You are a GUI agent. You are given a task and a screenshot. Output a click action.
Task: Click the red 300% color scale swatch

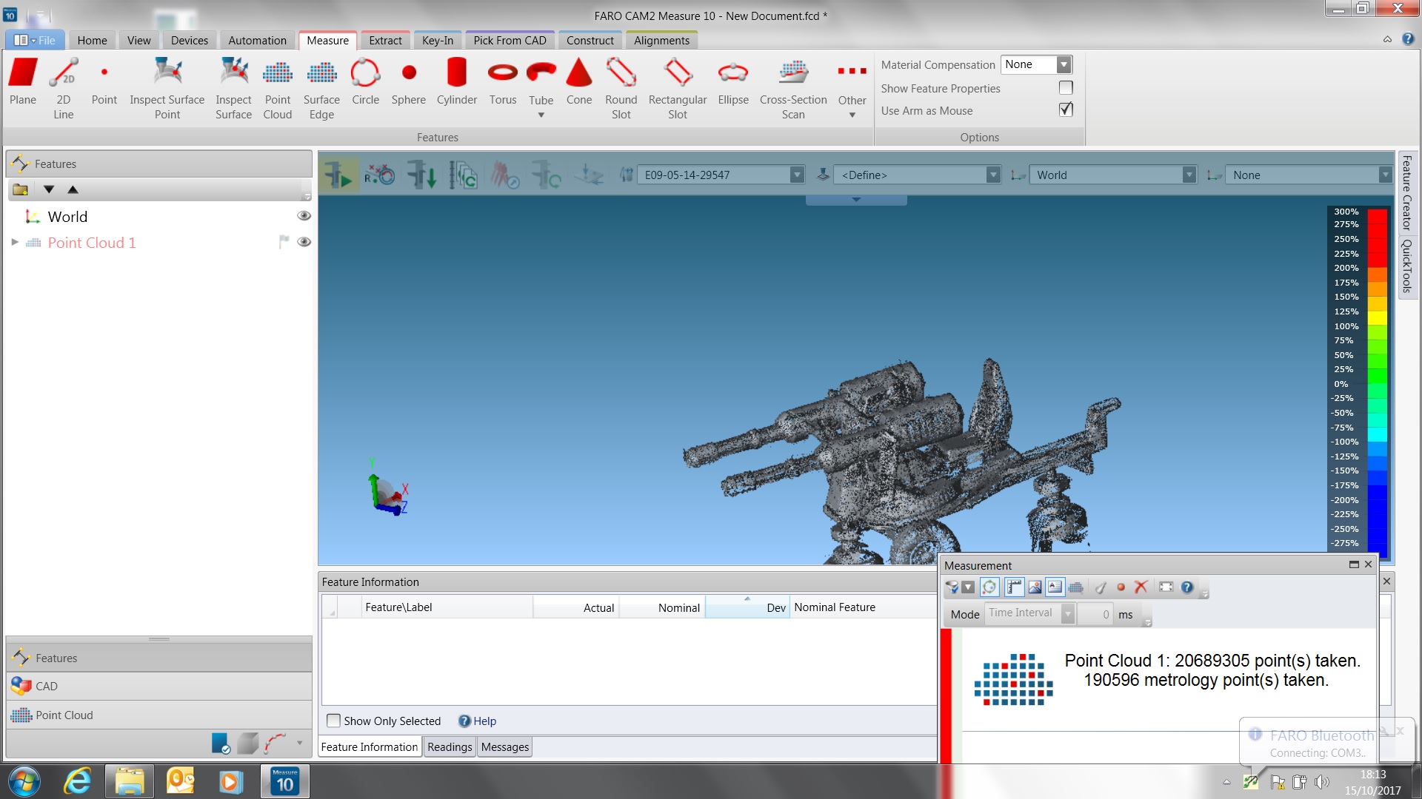point(1377,217)
